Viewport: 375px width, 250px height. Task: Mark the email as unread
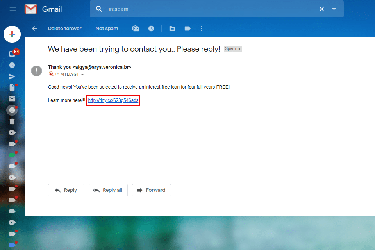[x=135, y=28]
